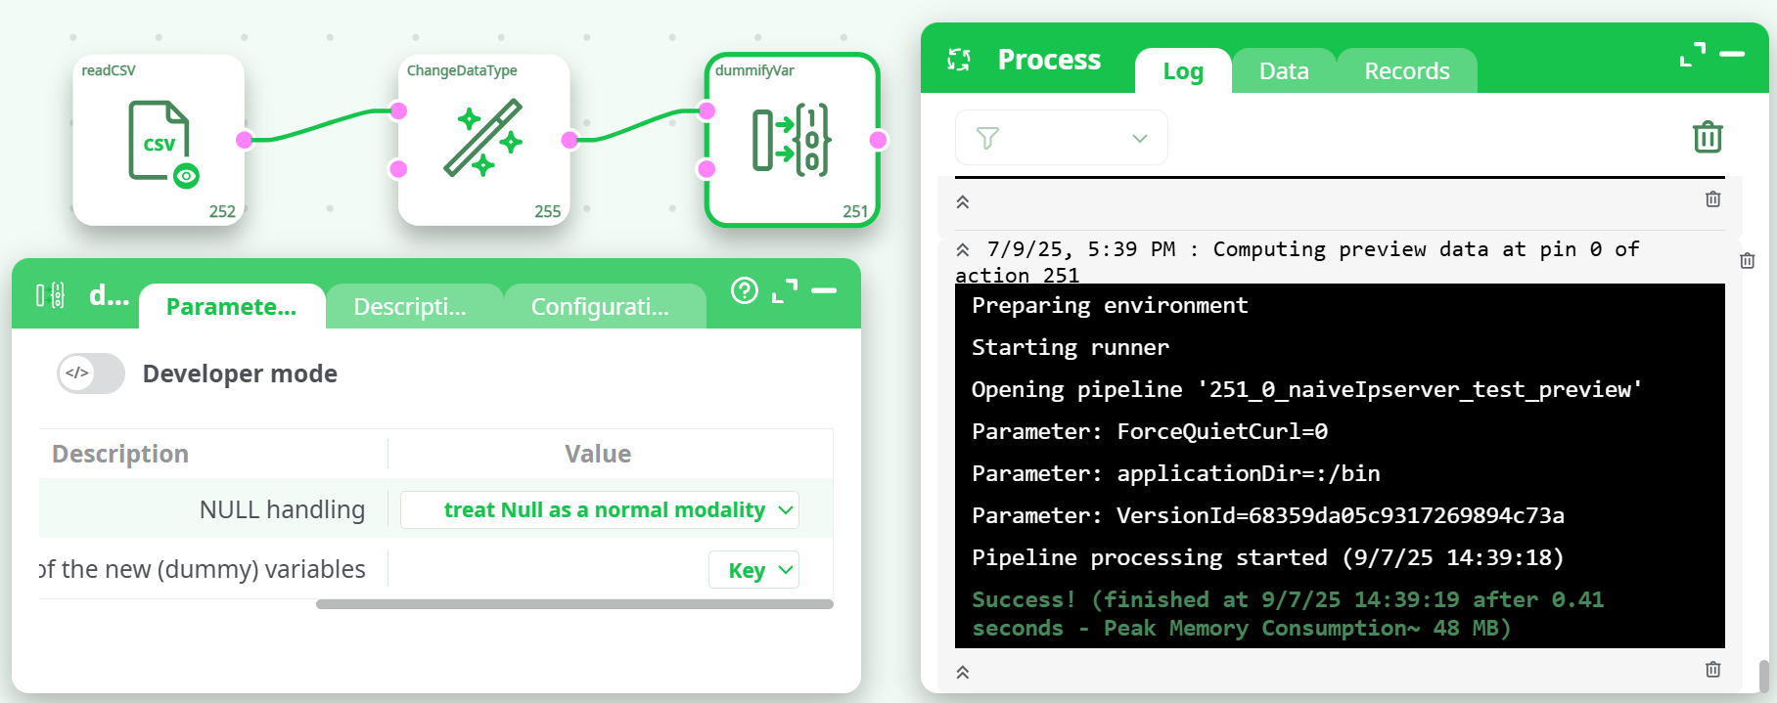Open help for the dummifyVar panel
The width and height of the screenshot is (1777, 703).
coord(745,290)
